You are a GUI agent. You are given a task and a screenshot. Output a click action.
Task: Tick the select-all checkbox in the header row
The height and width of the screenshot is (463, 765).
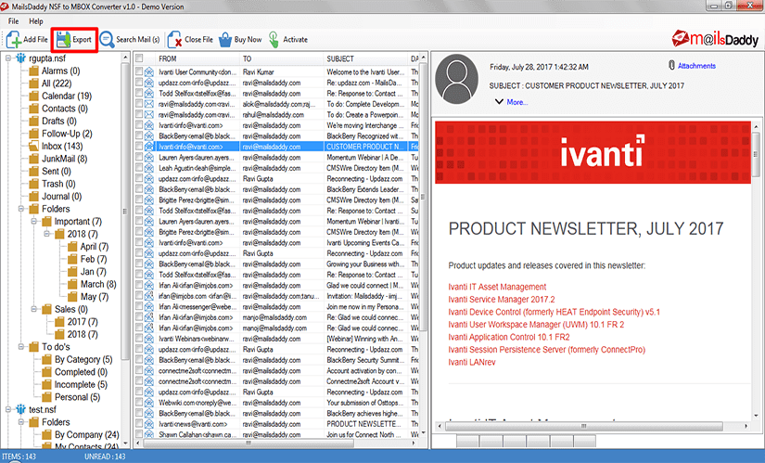click(x=139, y=58)
